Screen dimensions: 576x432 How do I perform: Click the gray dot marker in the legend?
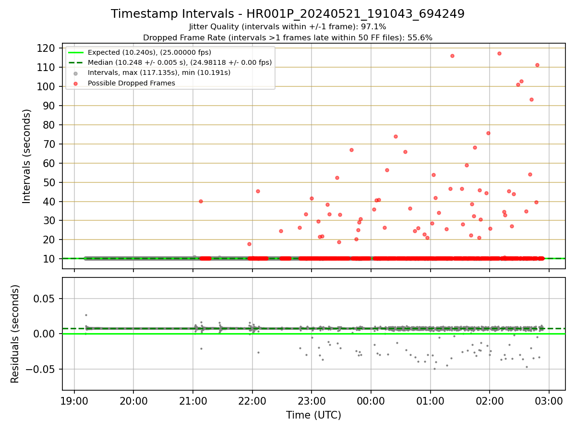point(76,73)
